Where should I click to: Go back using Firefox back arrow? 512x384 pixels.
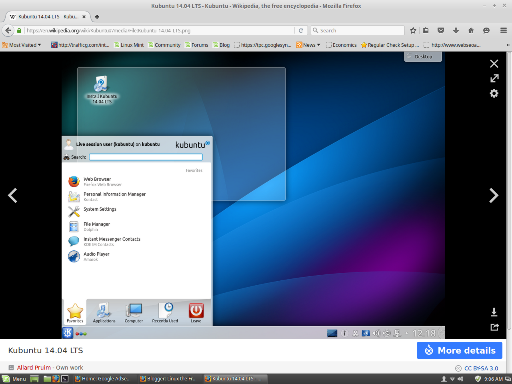click(8, 30)
